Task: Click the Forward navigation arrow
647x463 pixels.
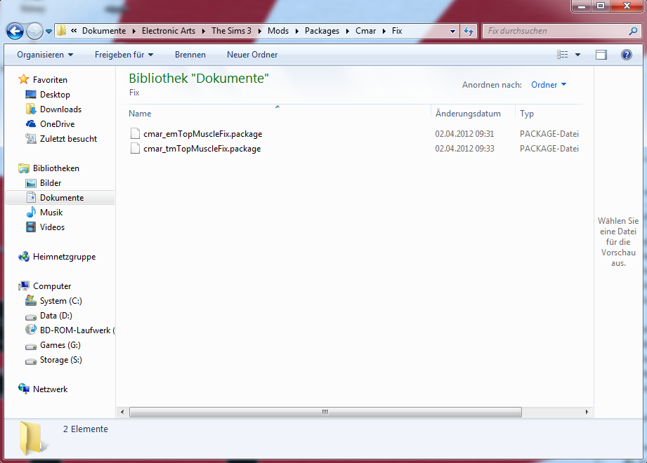Action: (x=34, y=31)
